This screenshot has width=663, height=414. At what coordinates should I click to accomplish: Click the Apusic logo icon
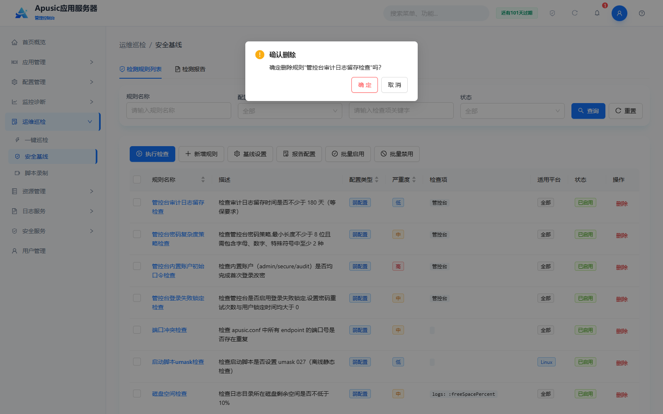point(22,13)
